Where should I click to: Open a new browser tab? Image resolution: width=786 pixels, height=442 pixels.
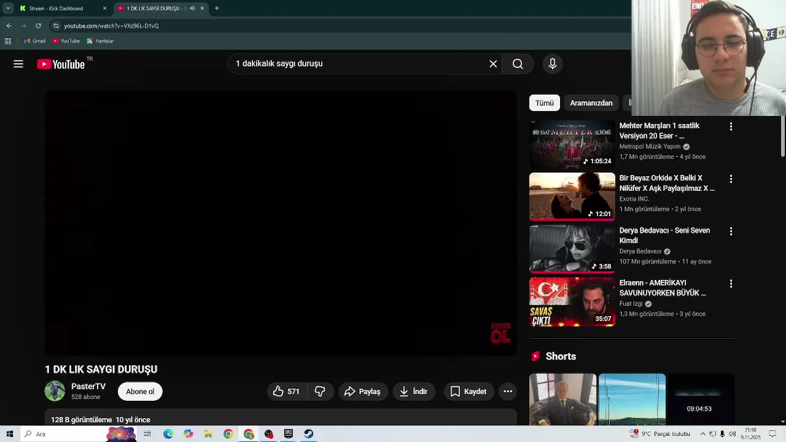(x=217, y=9)
